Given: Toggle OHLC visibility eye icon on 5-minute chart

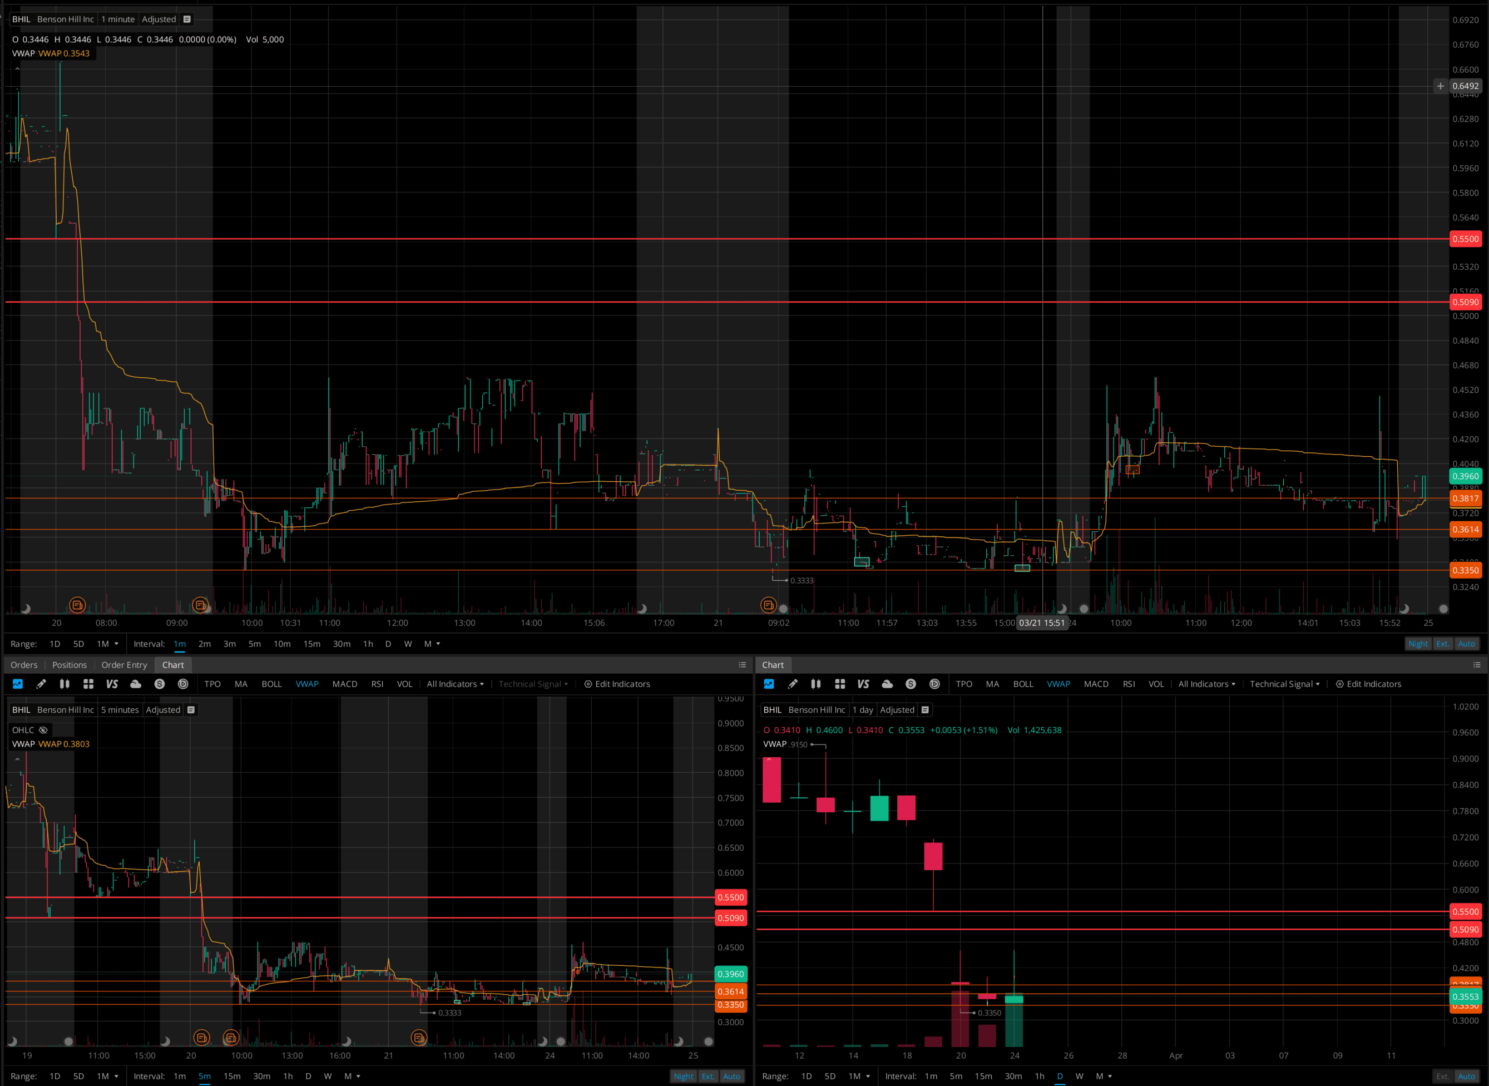Looking at the screenshot, I should 43,730.
